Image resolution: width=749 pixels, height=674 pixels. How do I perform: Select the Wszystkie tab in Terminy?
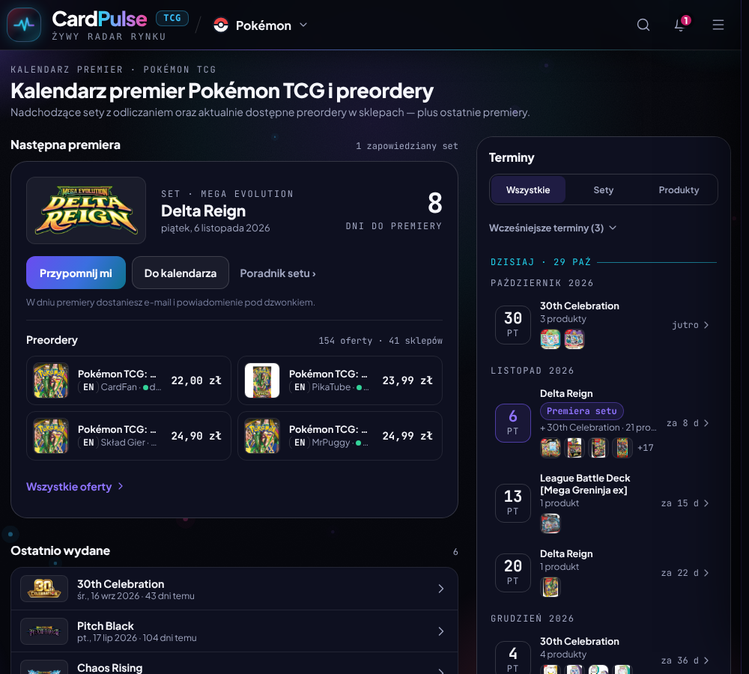coord(528,189)
